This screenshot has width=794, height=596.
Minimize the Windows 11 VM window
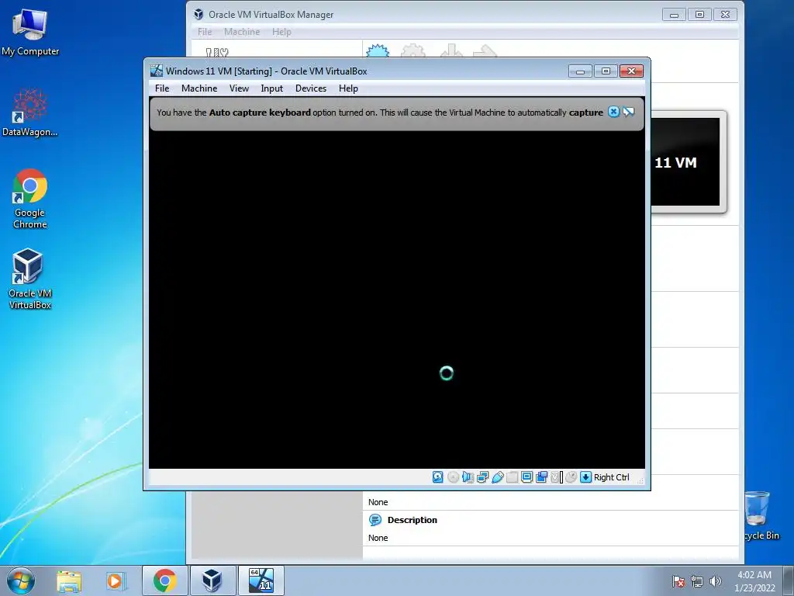(580, 71)
